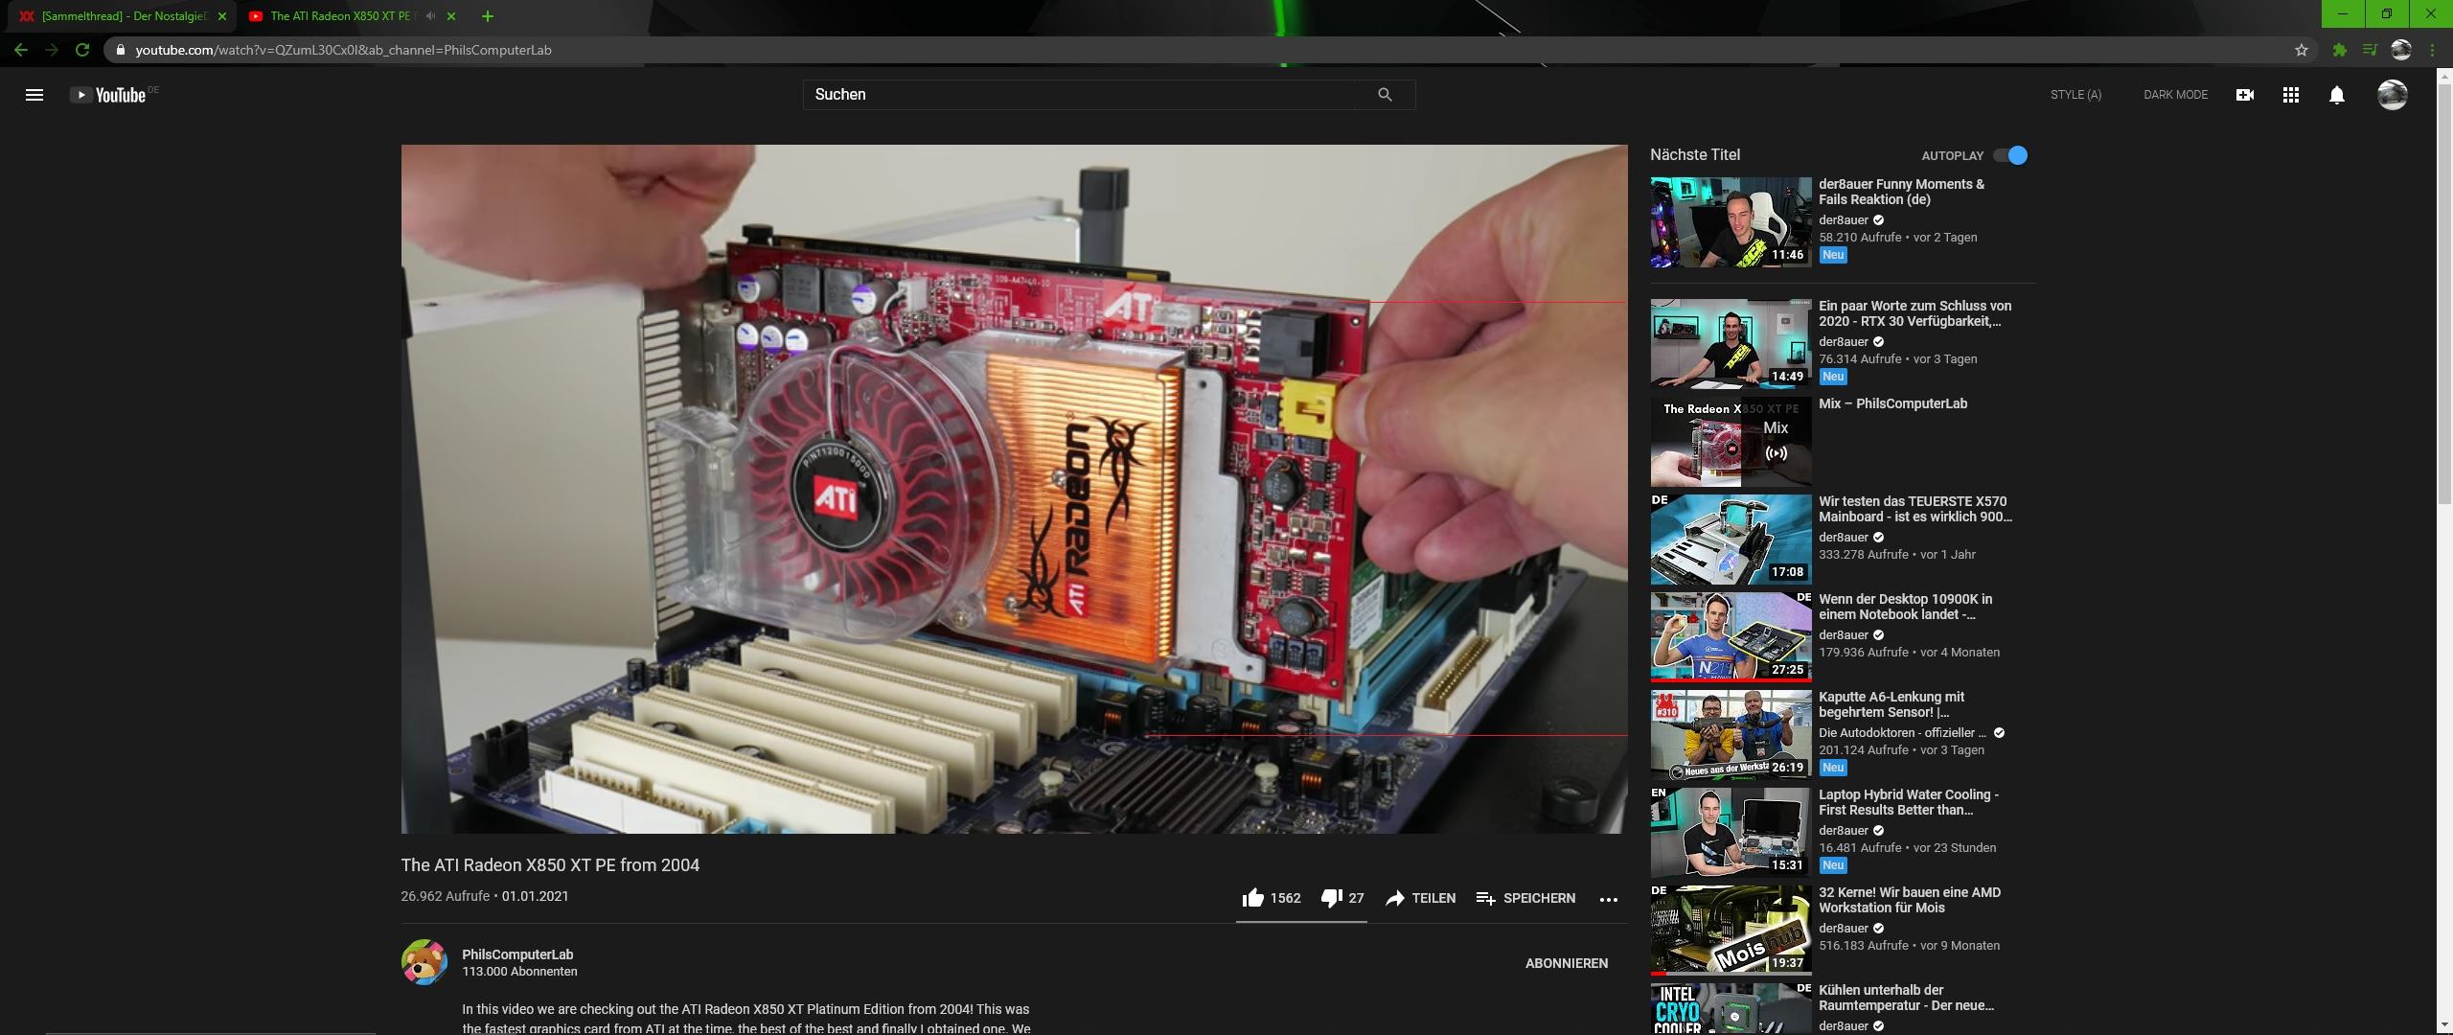The width and height of the screenshot is (2453, 1035).
Task: Open the YouTube apps grid icon
Action: click(x=2290, y=95)
